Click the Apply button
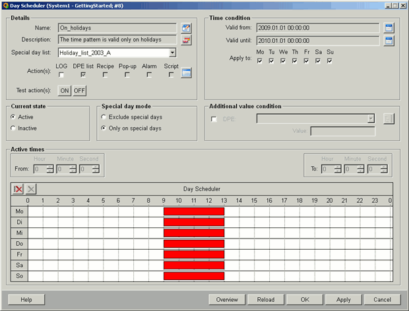Screen dimensions: 409x311 [x=343, y=299]
